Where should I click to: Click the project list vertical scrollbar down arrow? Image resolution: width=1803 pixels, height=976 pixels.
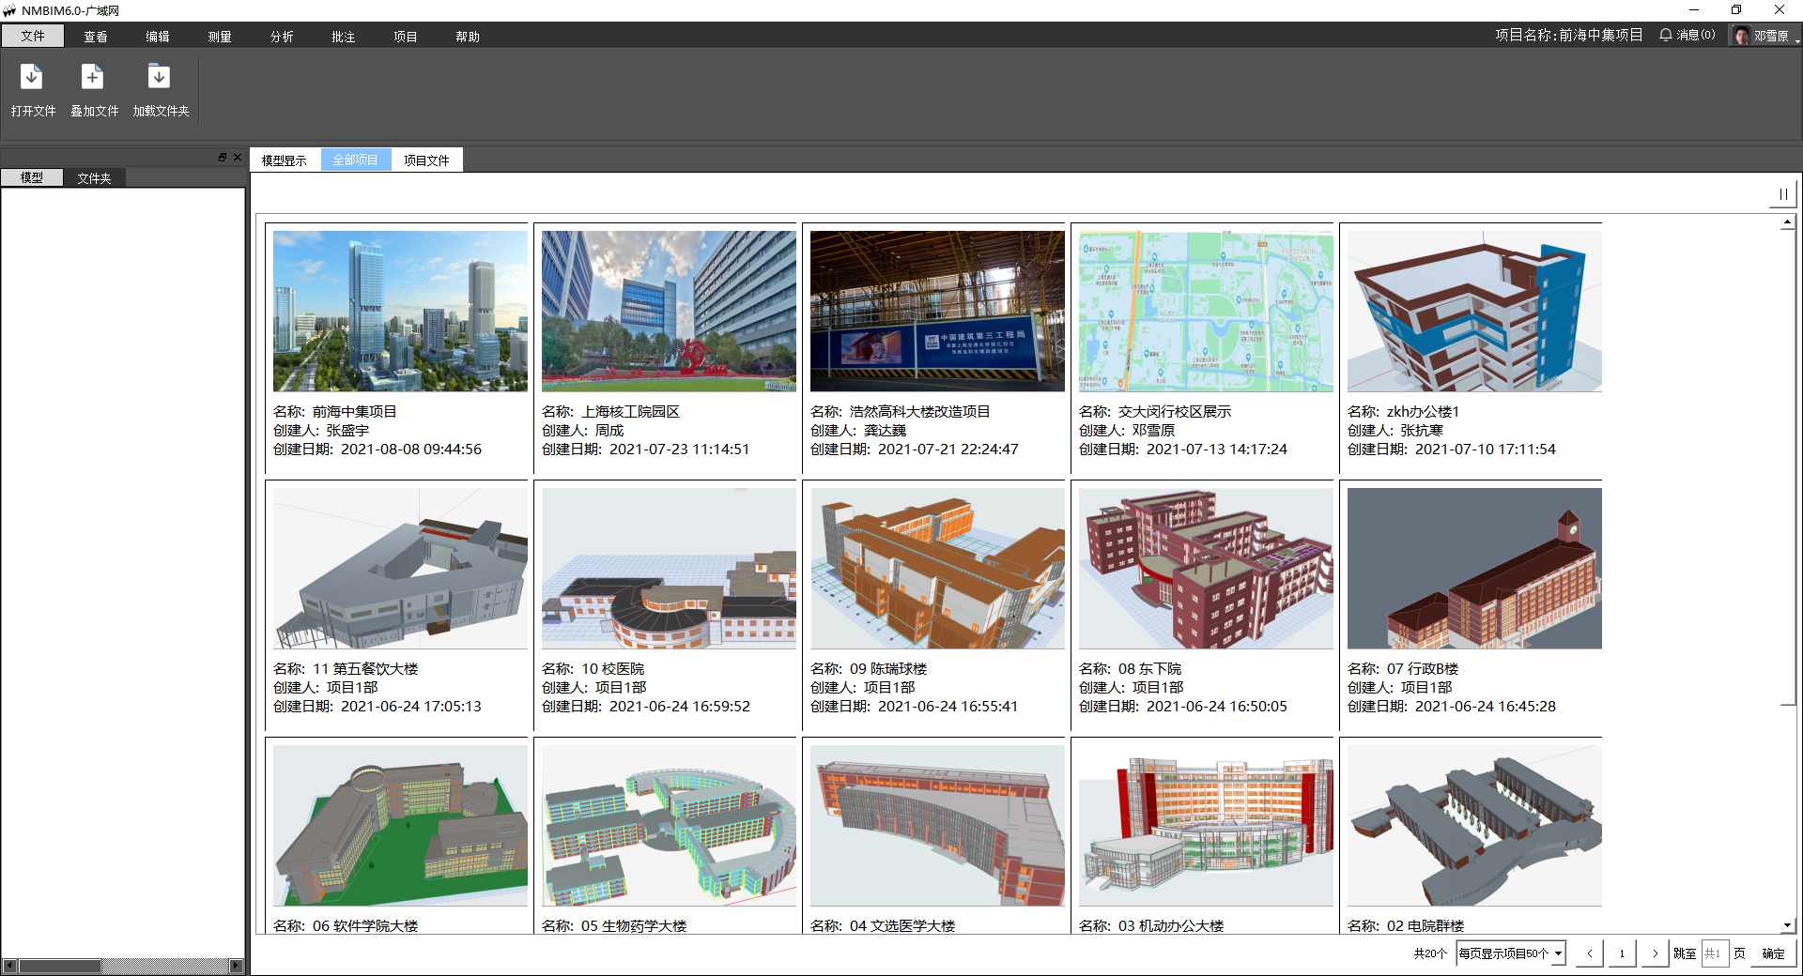1787,925
